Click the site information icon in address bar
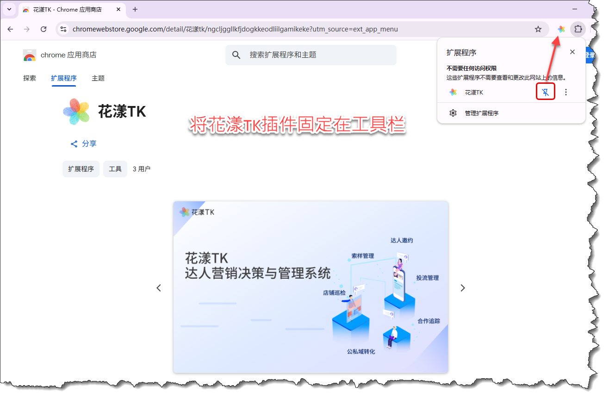This screenshot has width=609, height=399. point(64,29)
